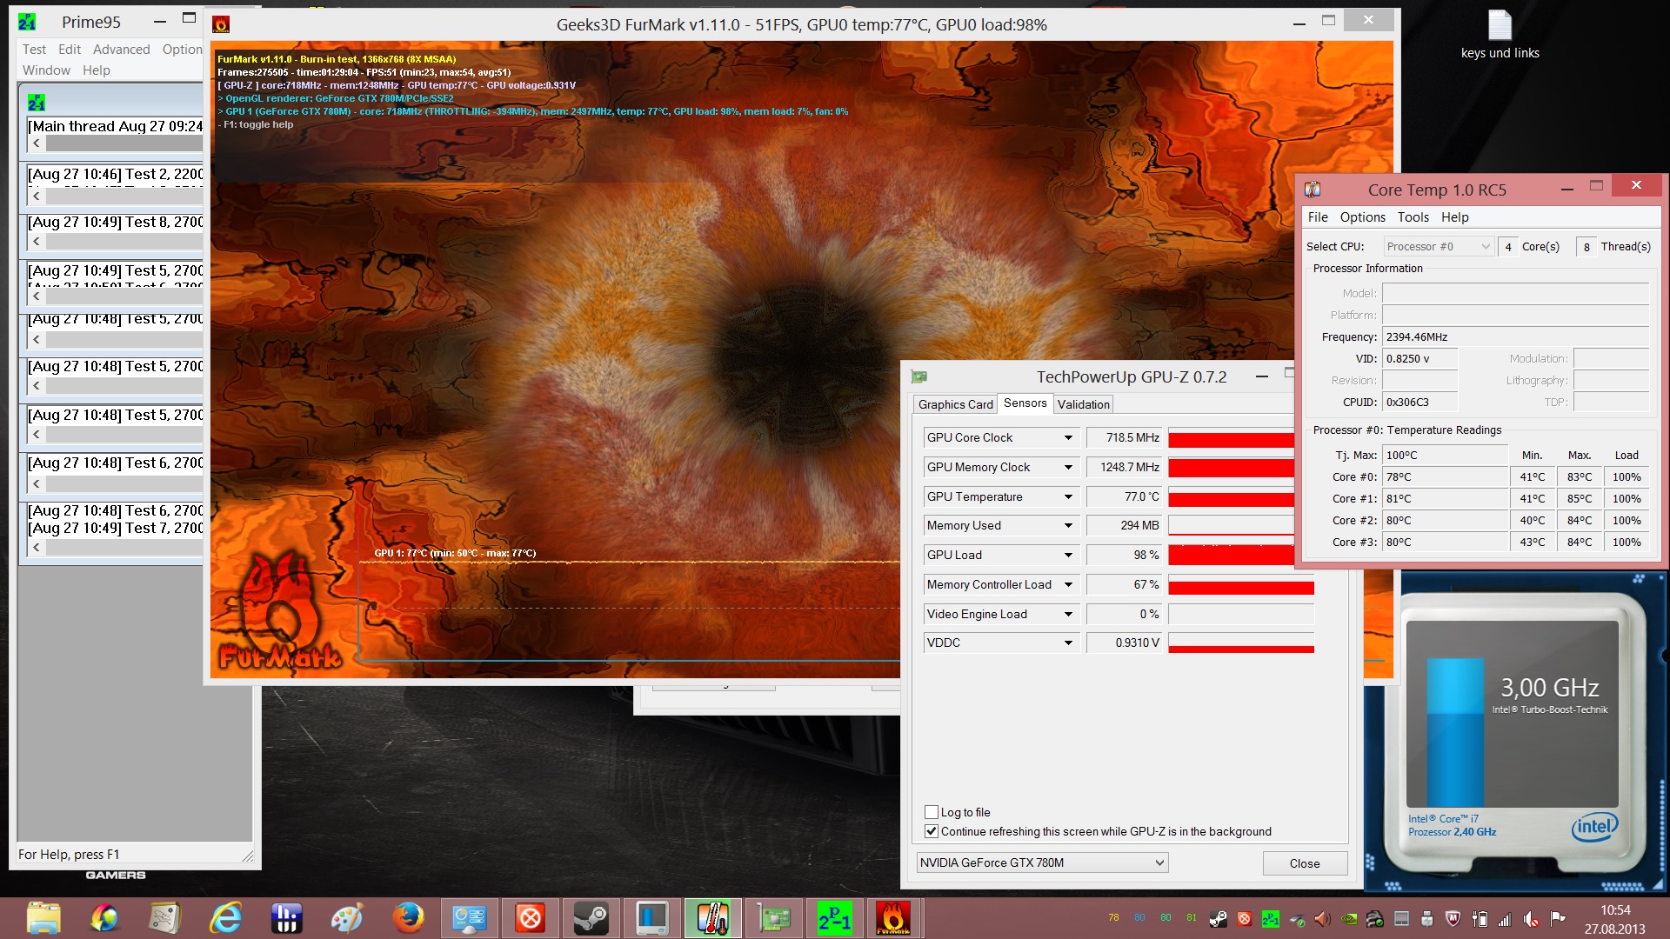Open GPU Memory Clock sensor dropdown

tap(1068, 468)
